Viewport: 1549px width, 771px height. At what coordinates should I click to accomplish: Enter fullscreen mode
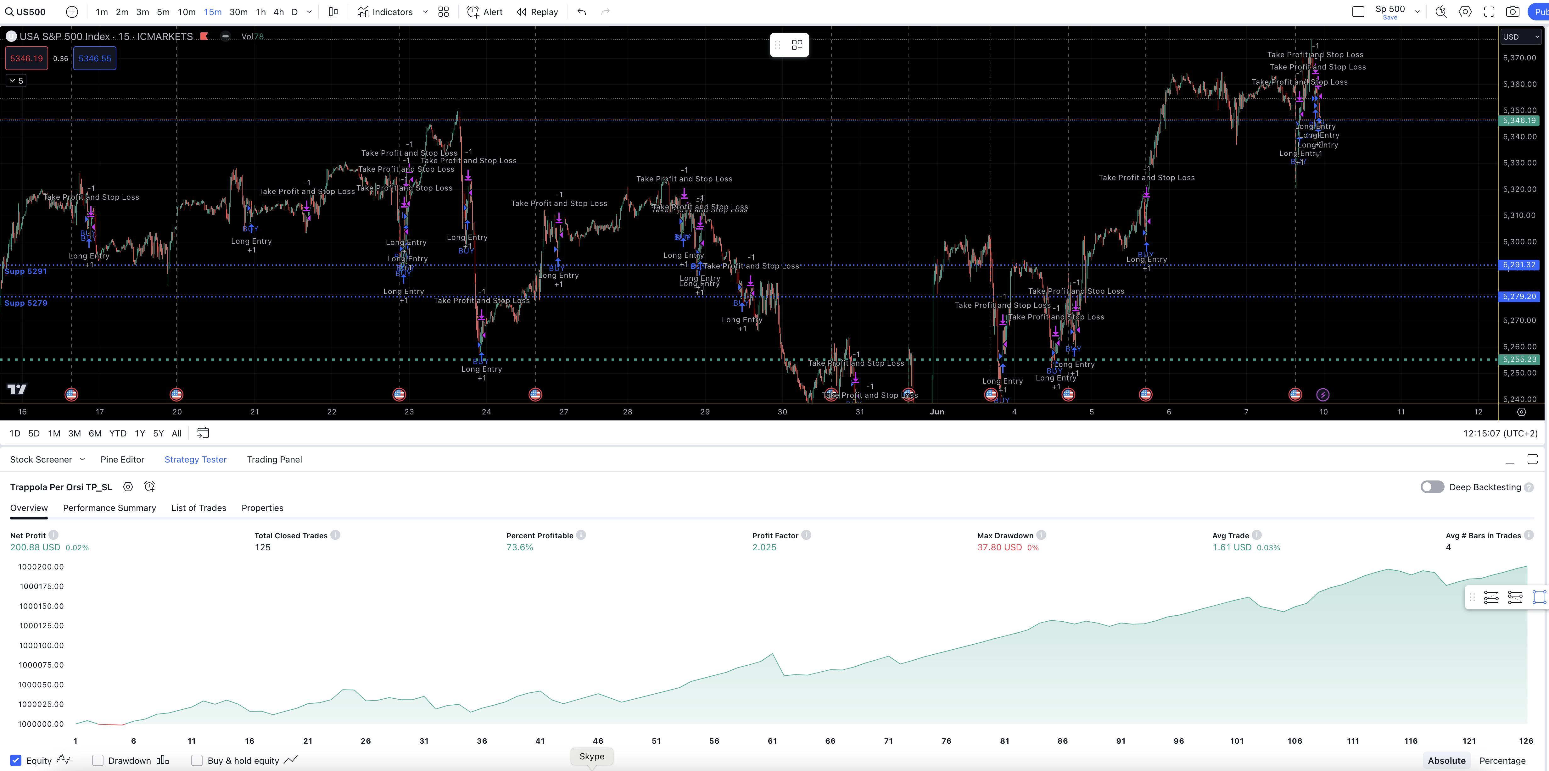point(1490,11)
